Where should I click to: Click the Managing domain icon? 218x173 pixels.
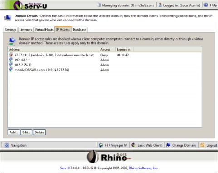[x=99, y=5]
